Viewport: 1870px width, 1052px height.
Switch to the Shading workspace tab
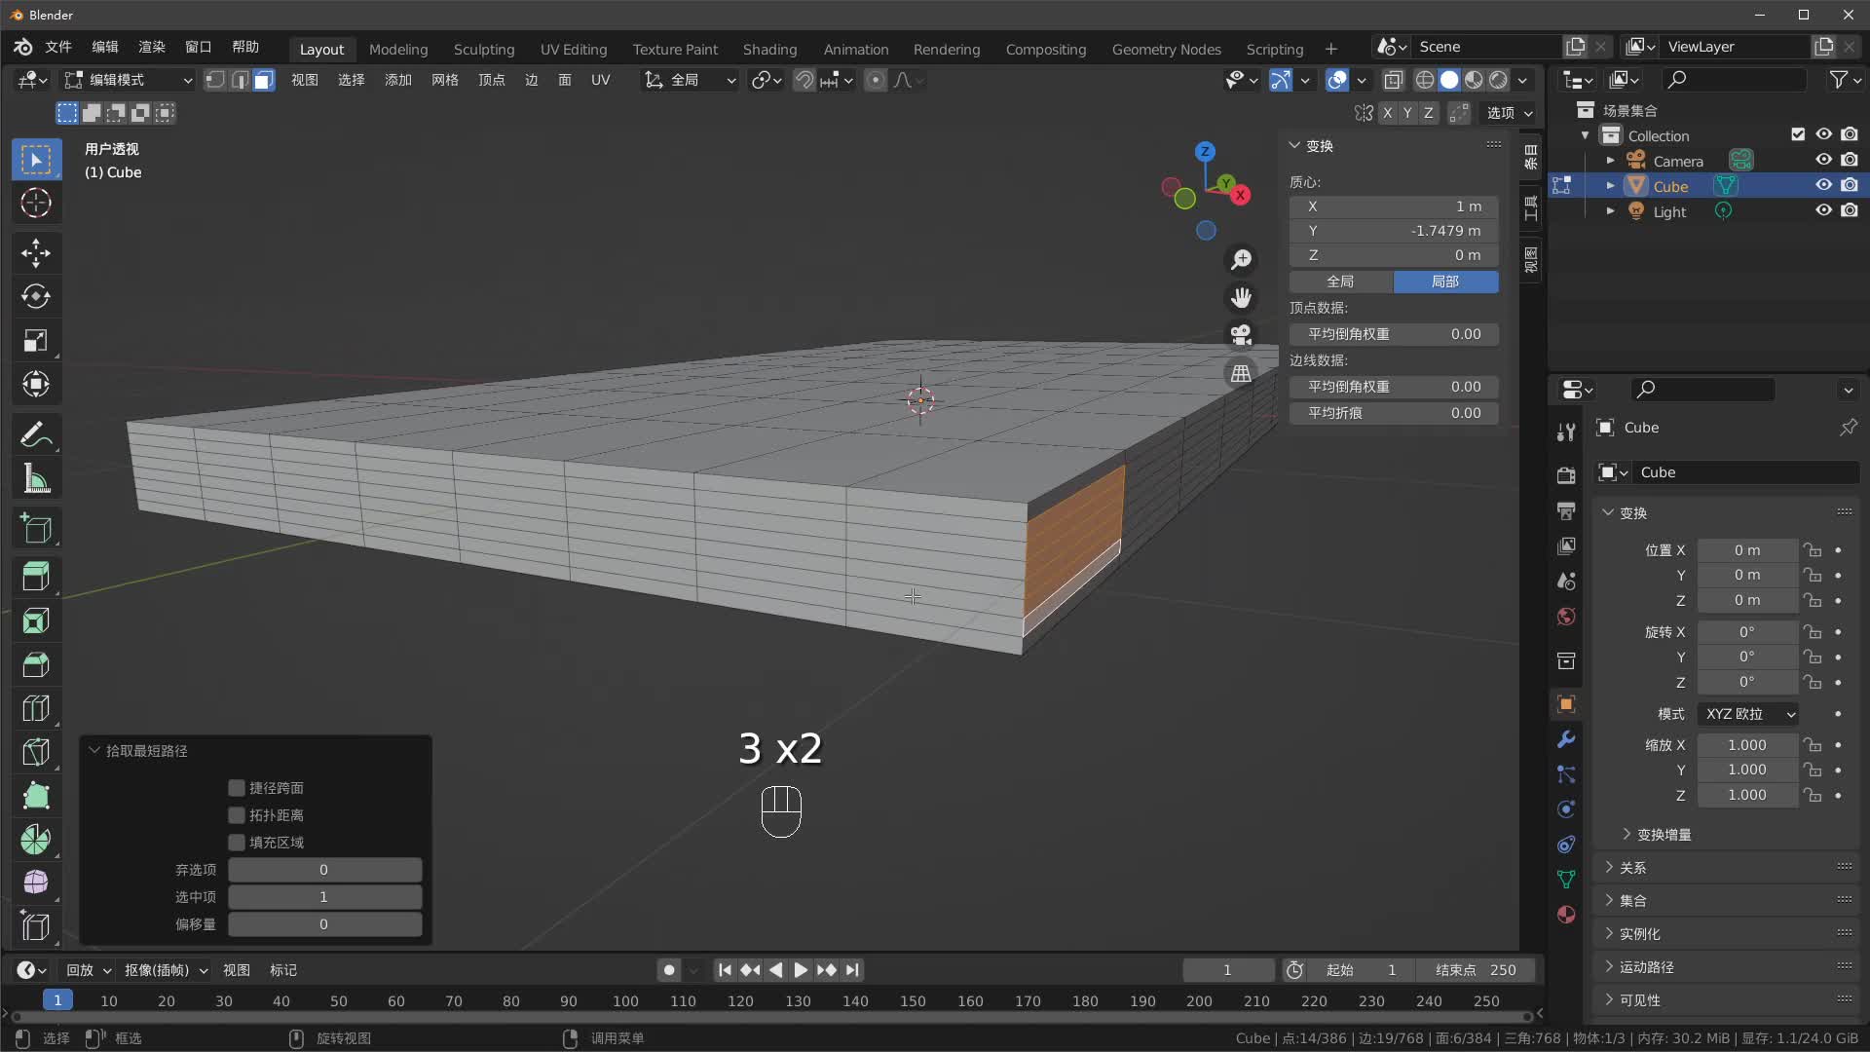pos(769,49)
